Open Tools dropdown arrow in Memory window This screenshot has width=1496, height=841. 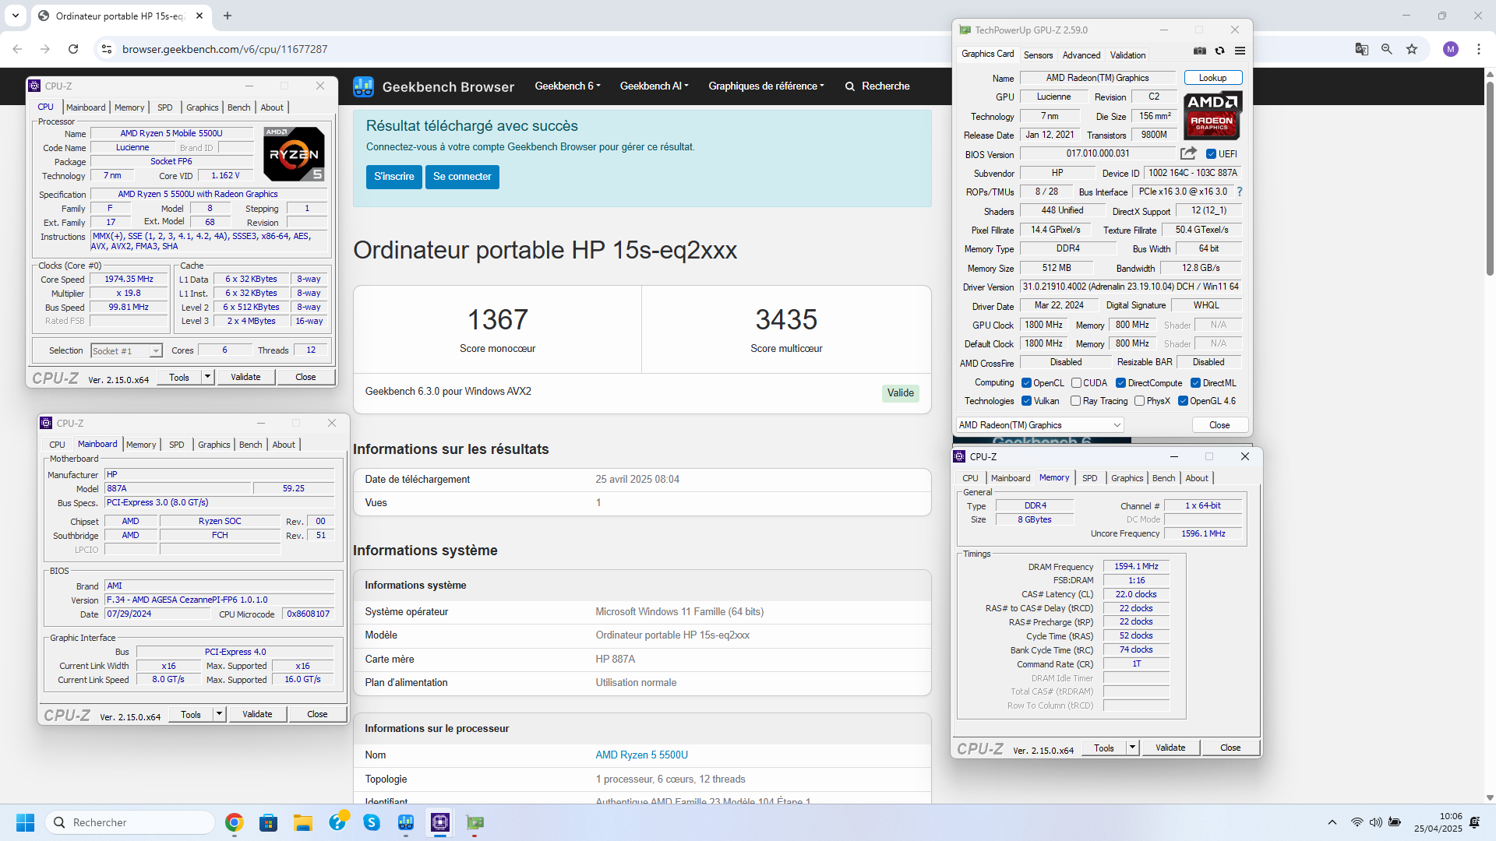[1132, 748]
